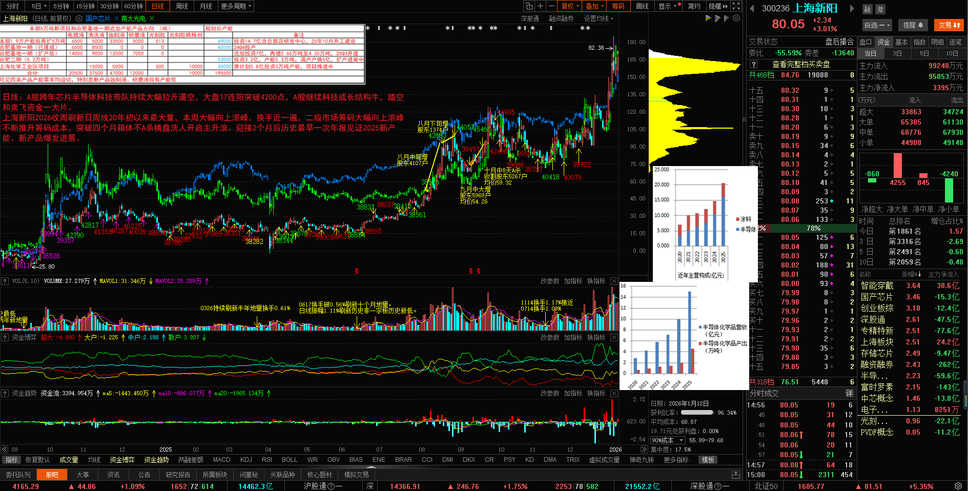Viewport: 968px width, 491px height.
Task: Select the 资金 tab in the right panel
Action: (x=883, y=42)
